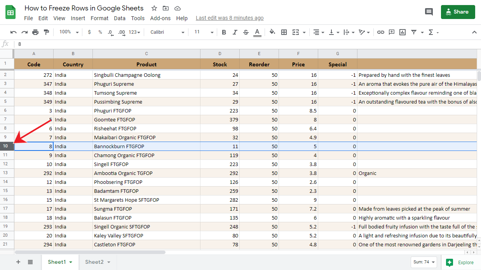Image resolution: width=481 pixels, height=270 pixels.
Task: Click the Undo icon
Action: coord(14,32)
